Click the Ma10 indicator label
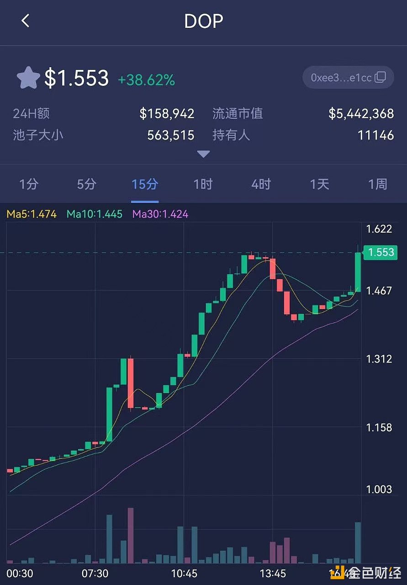Screen dimensions: 407x585 point(95,214)
